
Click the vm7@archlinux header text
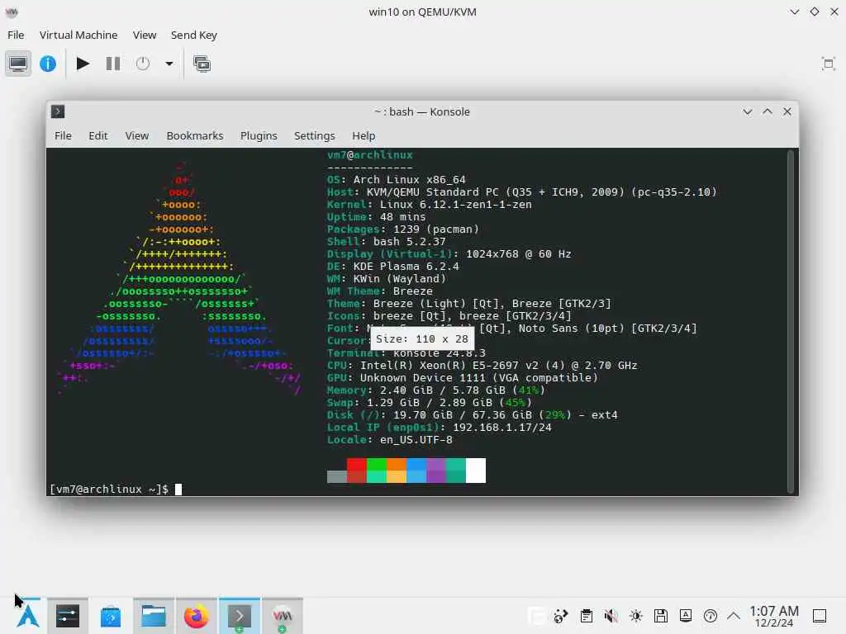point(369,154)
